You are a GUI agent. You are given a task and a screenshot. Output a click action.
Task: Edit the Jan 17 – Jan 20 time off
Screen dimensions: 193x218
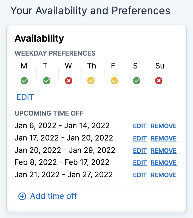tap(140, 138)
